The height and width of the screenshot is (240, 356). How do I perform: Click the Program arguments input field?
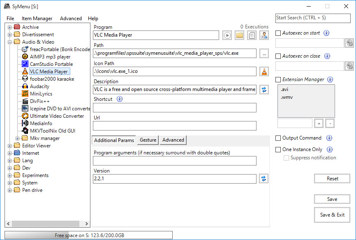(175, 161)
